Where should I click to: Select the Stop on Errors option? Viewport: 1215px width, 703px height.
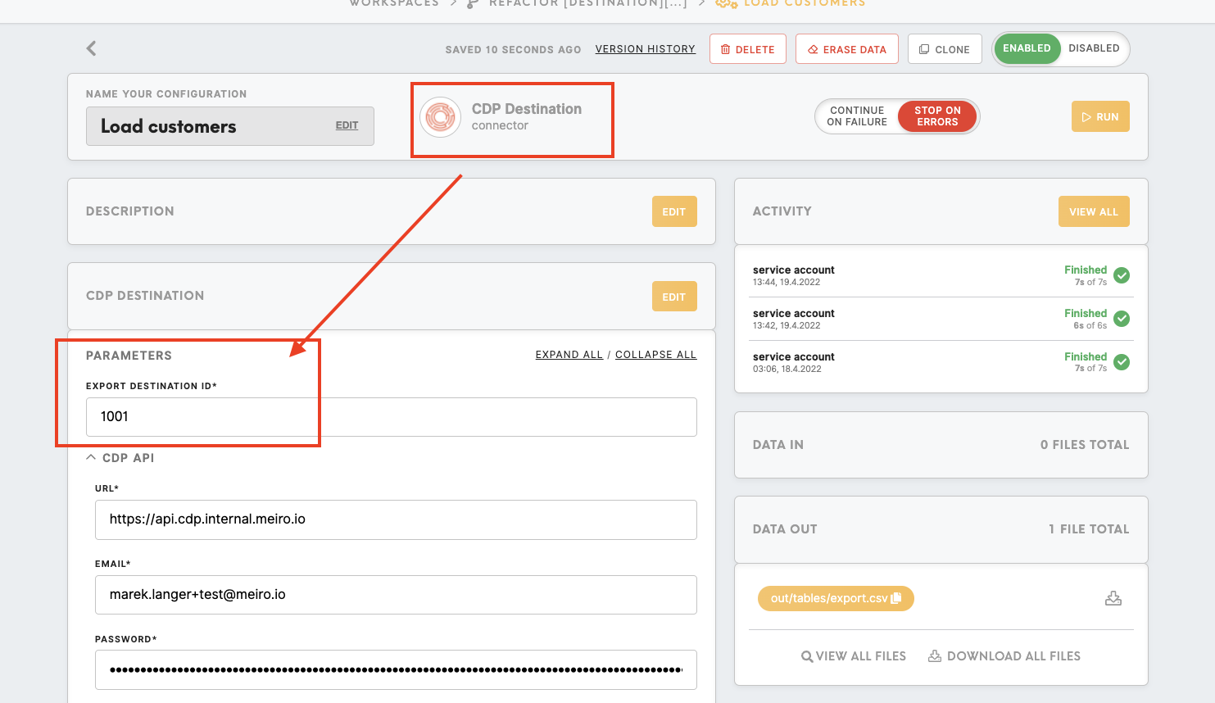(x=937, y=116)
